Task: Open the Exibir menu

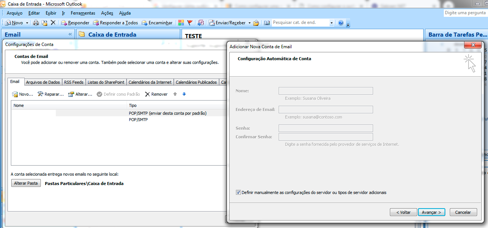Action: click(51, 13)
